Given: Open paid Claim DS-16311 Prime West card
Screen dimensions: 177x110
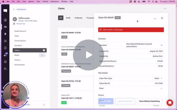Looking at the screenshot, I should 76,99.
